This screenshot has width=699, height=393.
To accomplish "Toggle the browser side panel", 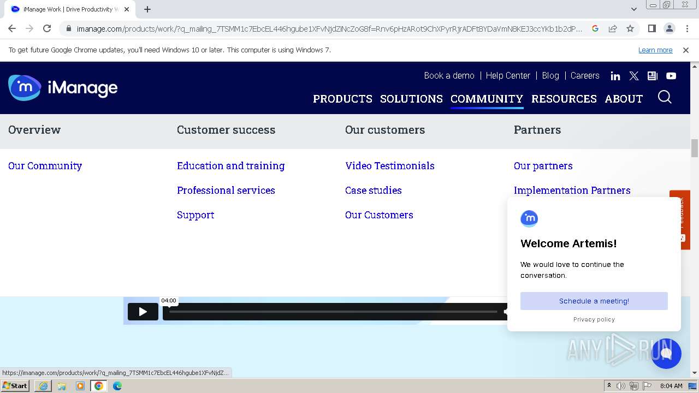I will pyautogui.click(x=651, y=28).
